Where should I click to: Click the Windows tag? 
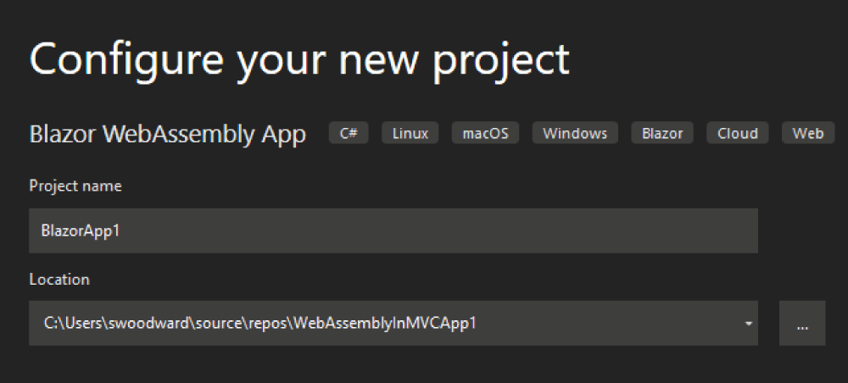tap(575, 133)
